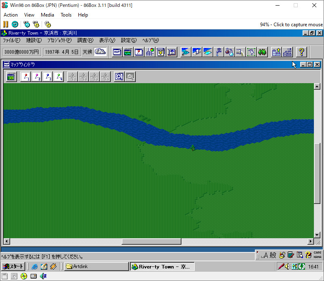Open 86Box Media menu

coord(47,15)
